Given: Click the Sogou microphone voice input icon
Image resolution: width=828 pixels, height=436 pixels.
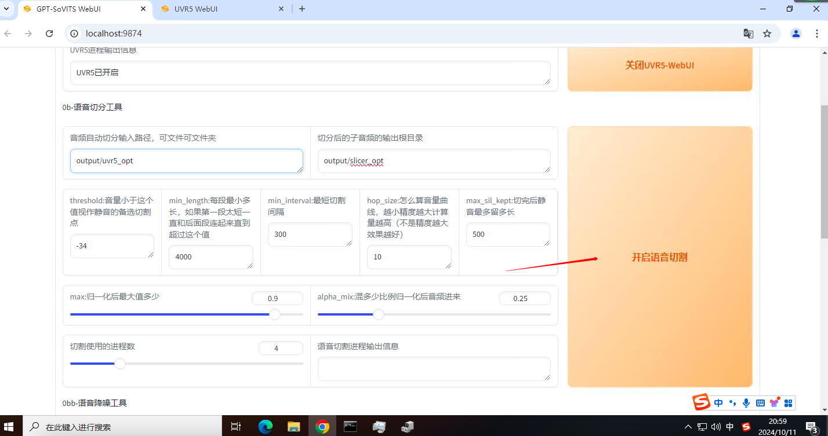Looking at the screenshot, I should click(746, 403).
